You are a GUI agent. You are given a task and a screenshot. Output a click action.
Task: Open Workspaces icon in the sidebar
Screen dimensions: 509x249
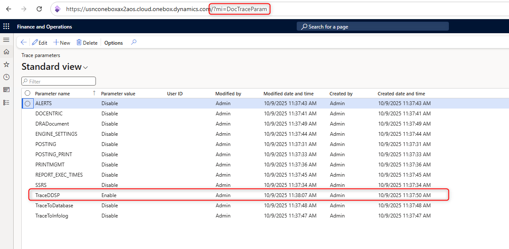tap(6, 90)
